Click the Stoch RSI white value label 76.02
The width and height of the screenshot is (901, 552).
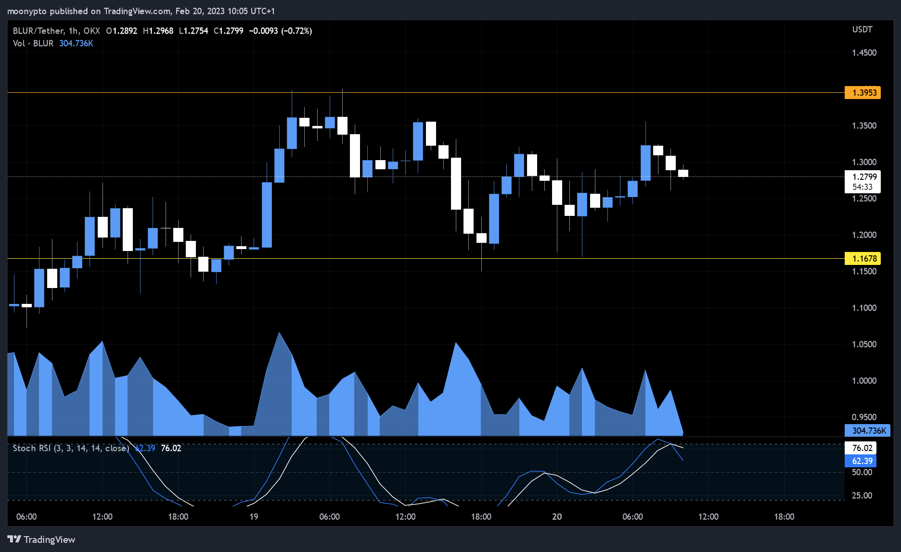pos(861,448)
